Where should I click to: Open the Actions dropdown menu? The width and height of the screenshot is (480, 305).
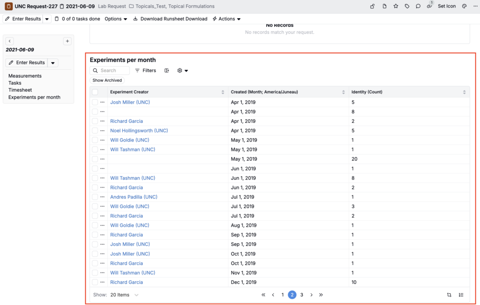click(x=226, y=19)
